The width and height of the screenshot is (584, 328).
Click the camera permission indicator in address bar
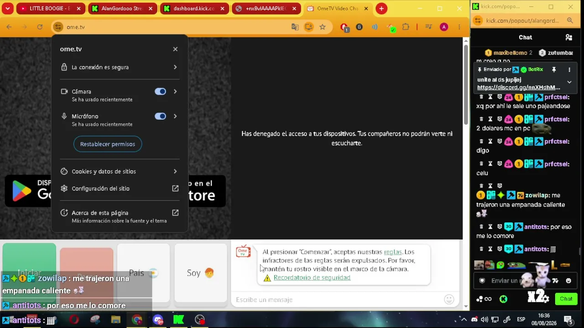point(309,27)
